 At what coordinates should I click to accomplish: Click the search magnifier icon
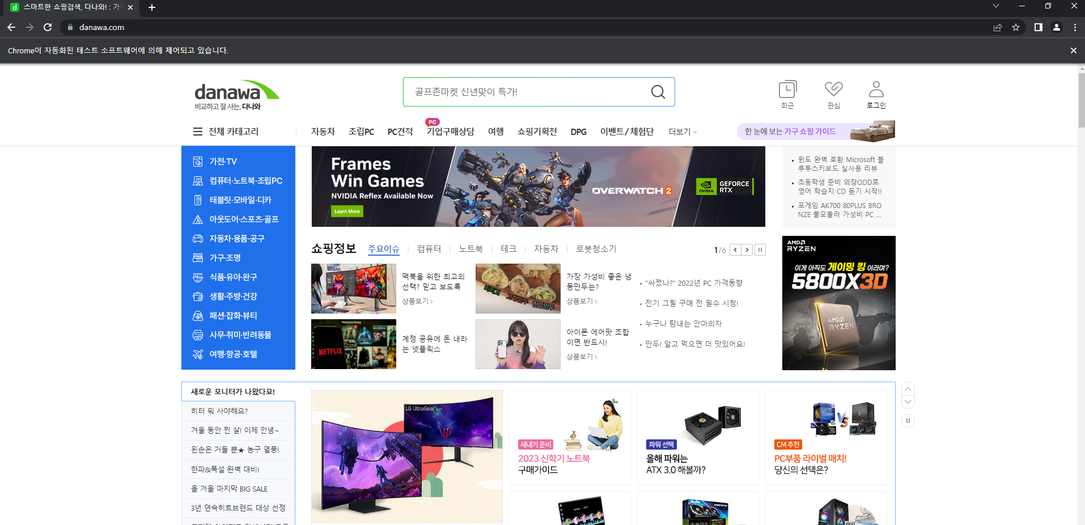click(658, 92)
